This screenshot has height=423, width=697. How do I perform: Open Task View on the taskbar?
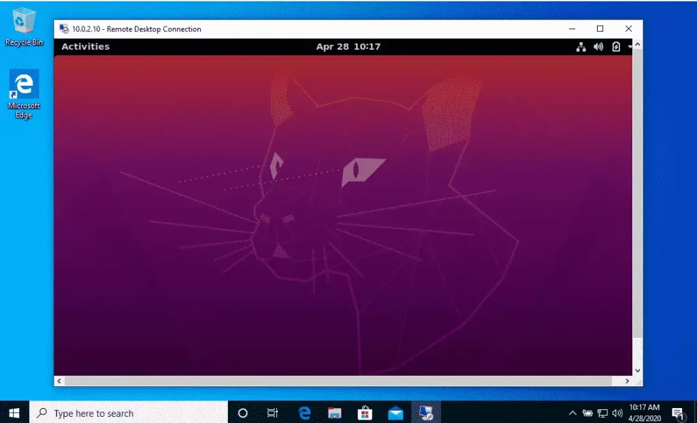pyautogui.click(x=272, y=413)
